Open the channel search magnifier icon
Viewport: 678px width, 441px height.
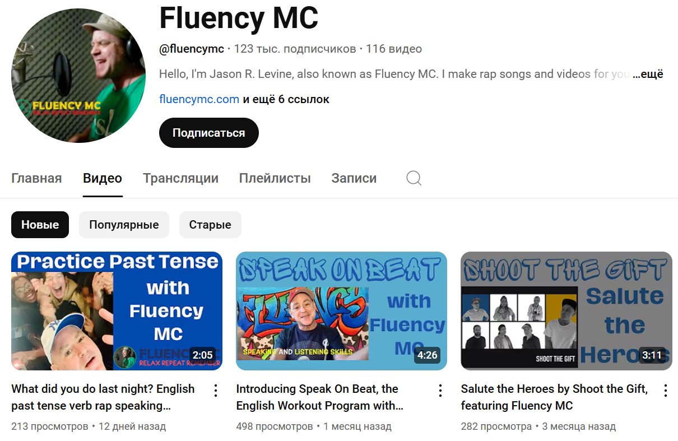pyautogui.click(x=414, y=178)
